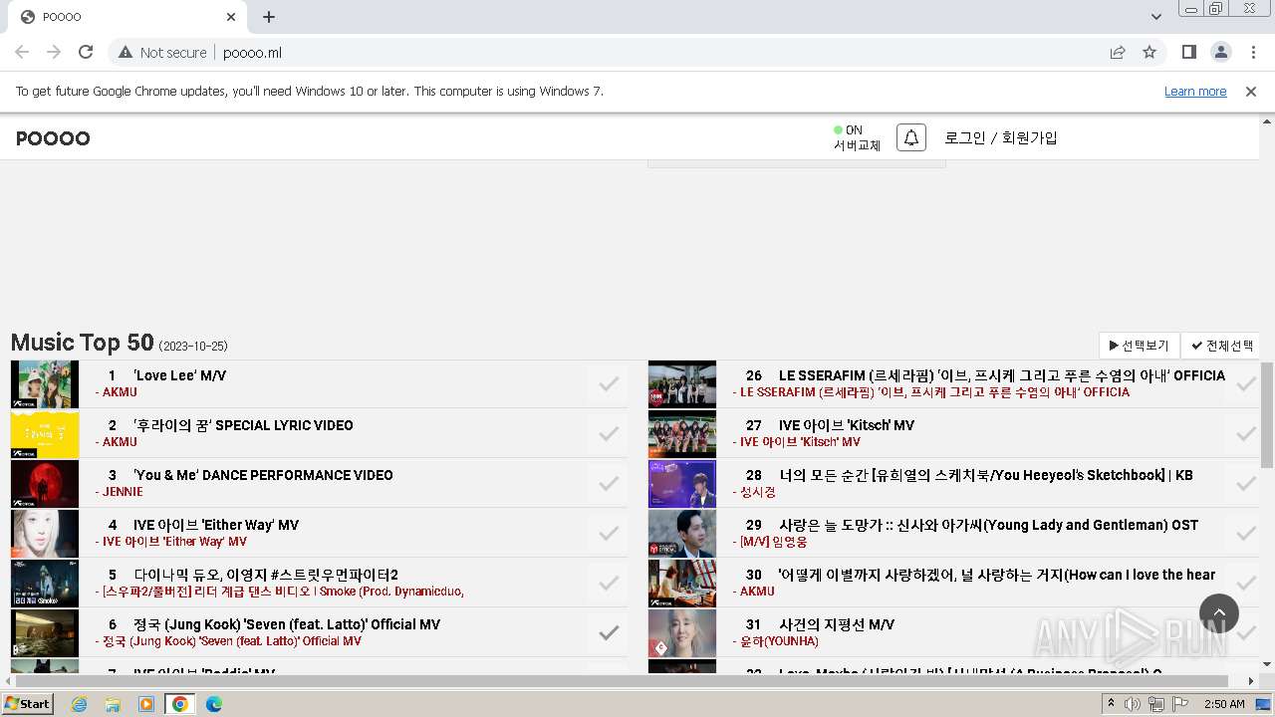This screenshot has height=717, width=1275.
Task: Open 로그인 / 회원가입 link
Action: tap(1001, 138)
